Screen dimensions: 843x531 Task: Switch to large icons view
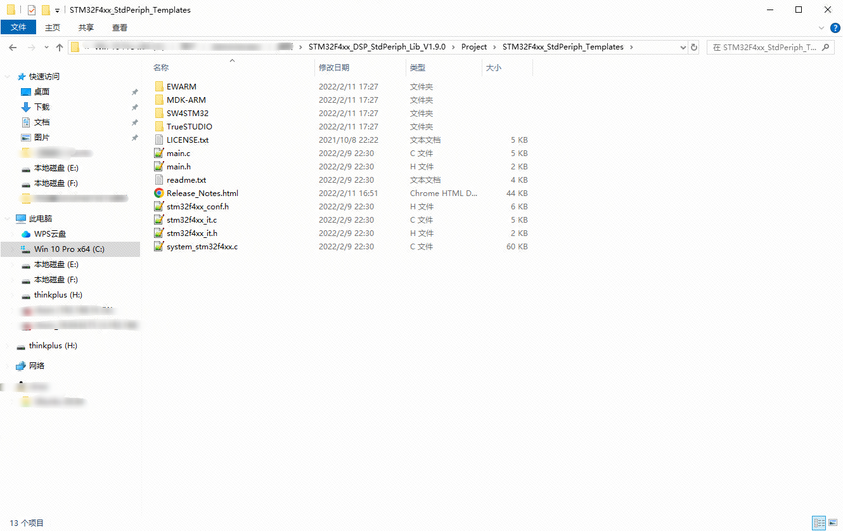click(x=833, y=523)
